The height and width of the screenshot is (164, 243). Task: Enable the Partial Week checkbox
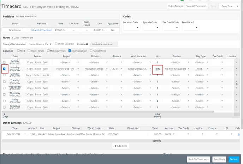click(91, 51)
